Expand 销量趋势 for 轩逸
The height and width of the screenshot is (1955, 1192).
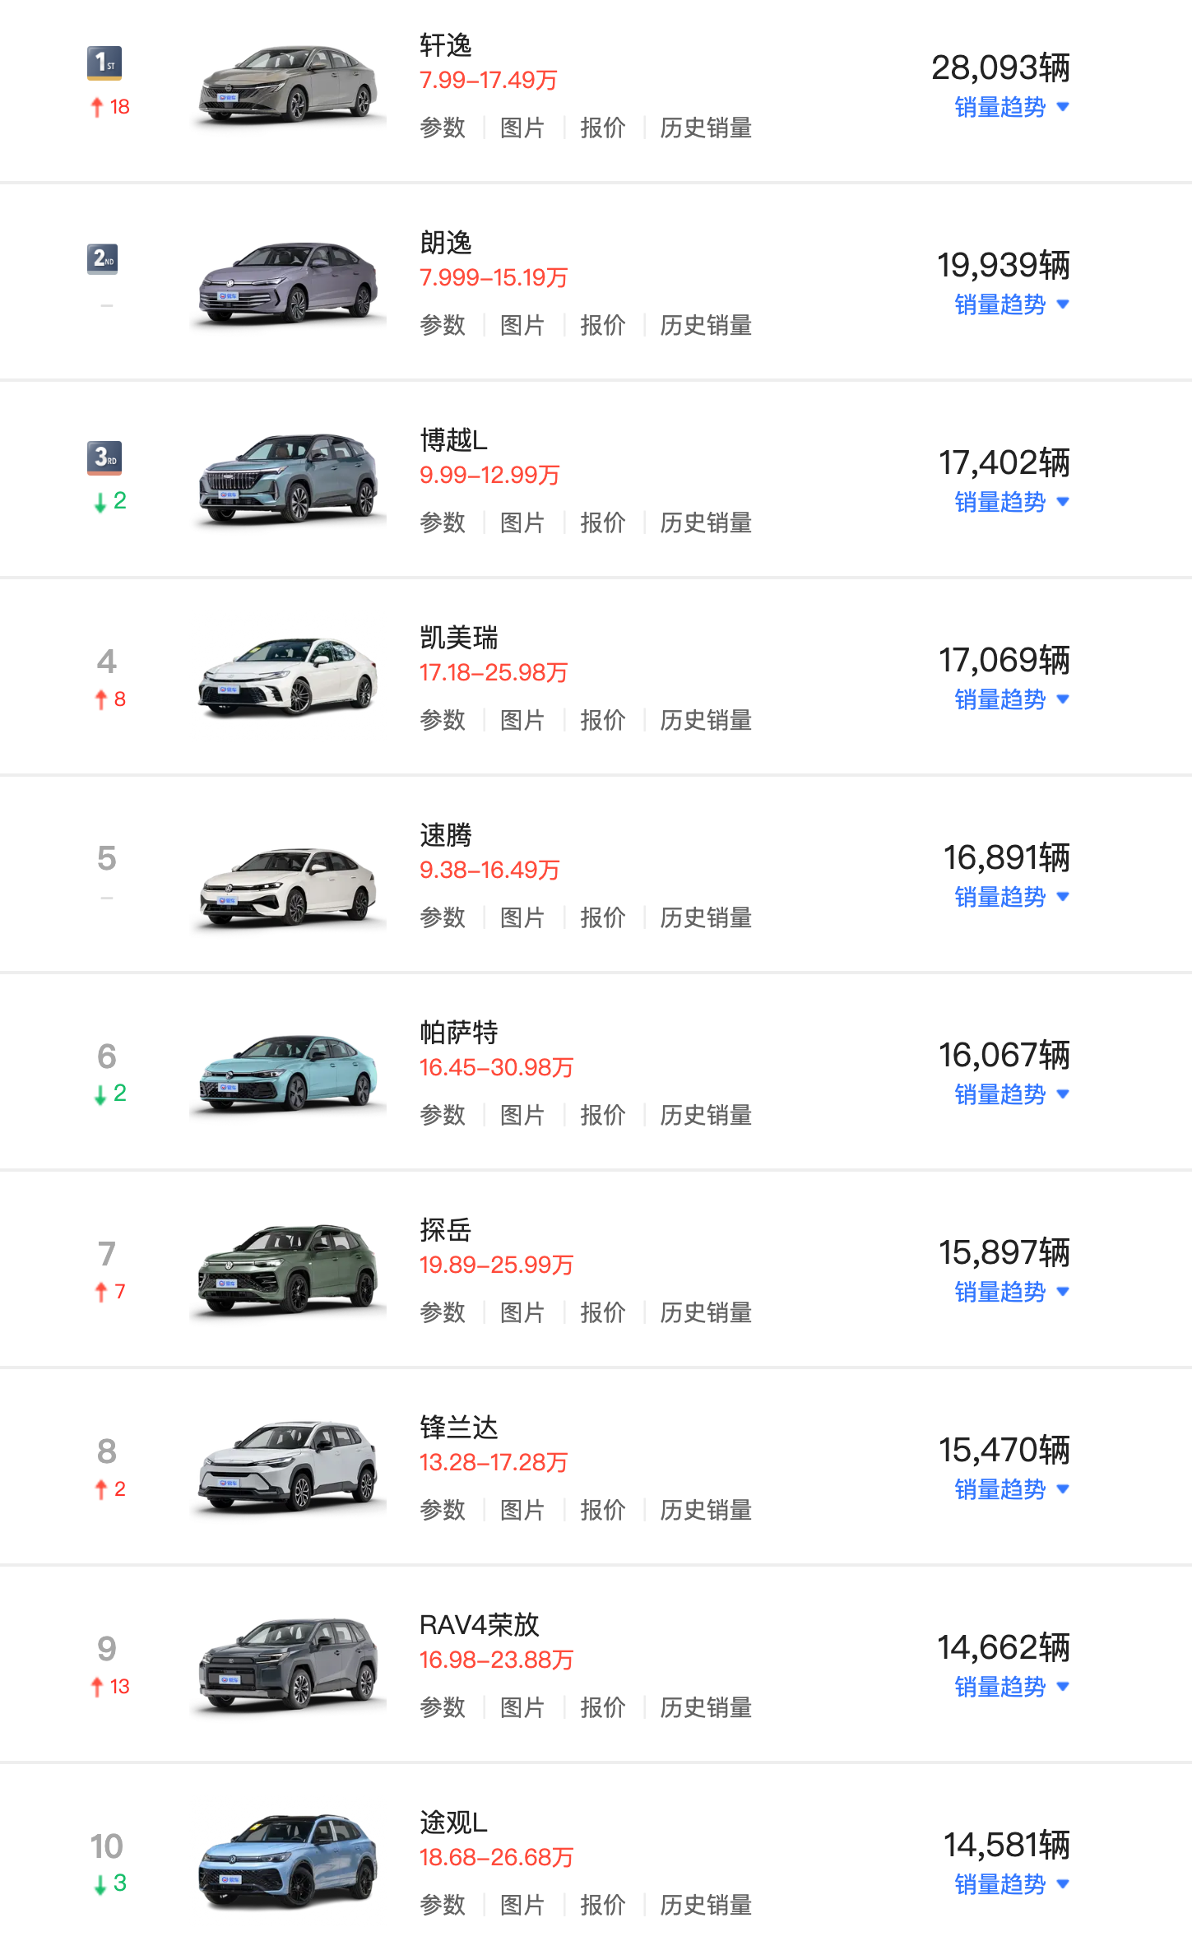coord(1011,107)
